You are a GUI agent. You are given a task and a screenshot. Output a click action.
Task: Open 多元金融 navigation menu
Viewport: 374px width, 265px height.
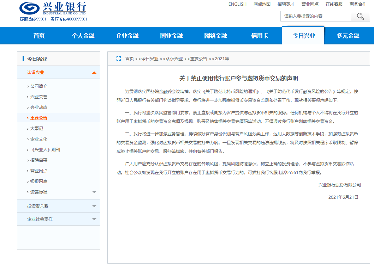348,36
